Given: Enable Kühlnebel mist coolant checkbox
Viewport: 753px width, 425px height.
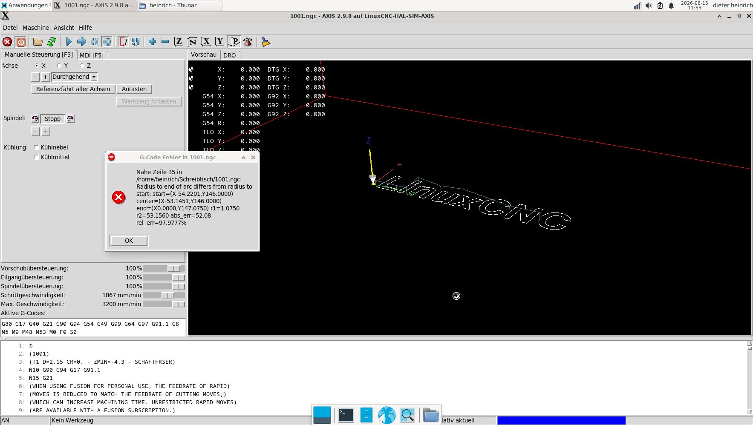Looking at the screenshot, I should (36, 147).
